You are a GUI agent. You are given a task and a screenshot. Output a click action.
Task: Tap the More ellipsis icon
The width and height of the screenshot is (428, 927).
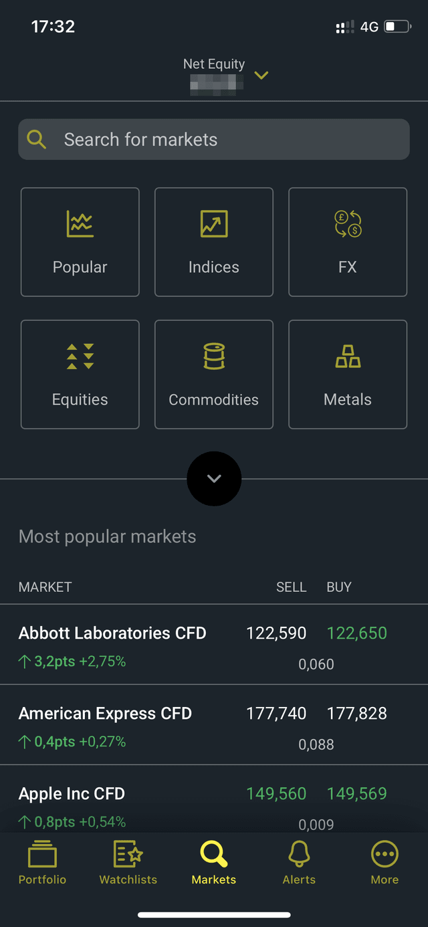point(384,852)
